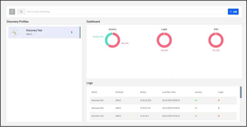
Task: Click the Success (101) chart label
Action: click(x=98, y=37)
